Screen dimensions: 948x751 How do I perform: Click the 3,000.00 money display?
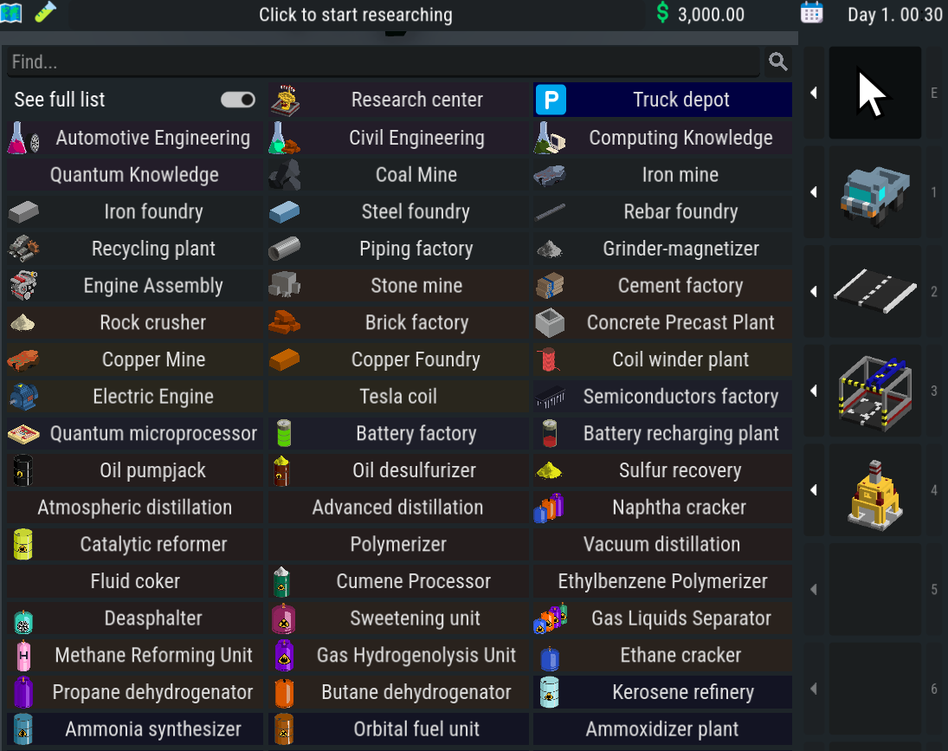click(x=700, y=15)
